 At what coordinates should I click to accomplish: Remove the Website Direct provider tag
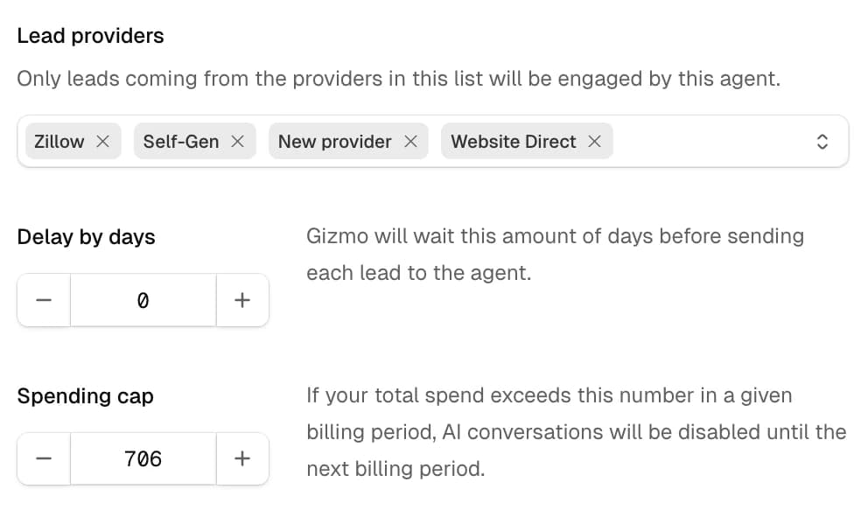(595, 142)
